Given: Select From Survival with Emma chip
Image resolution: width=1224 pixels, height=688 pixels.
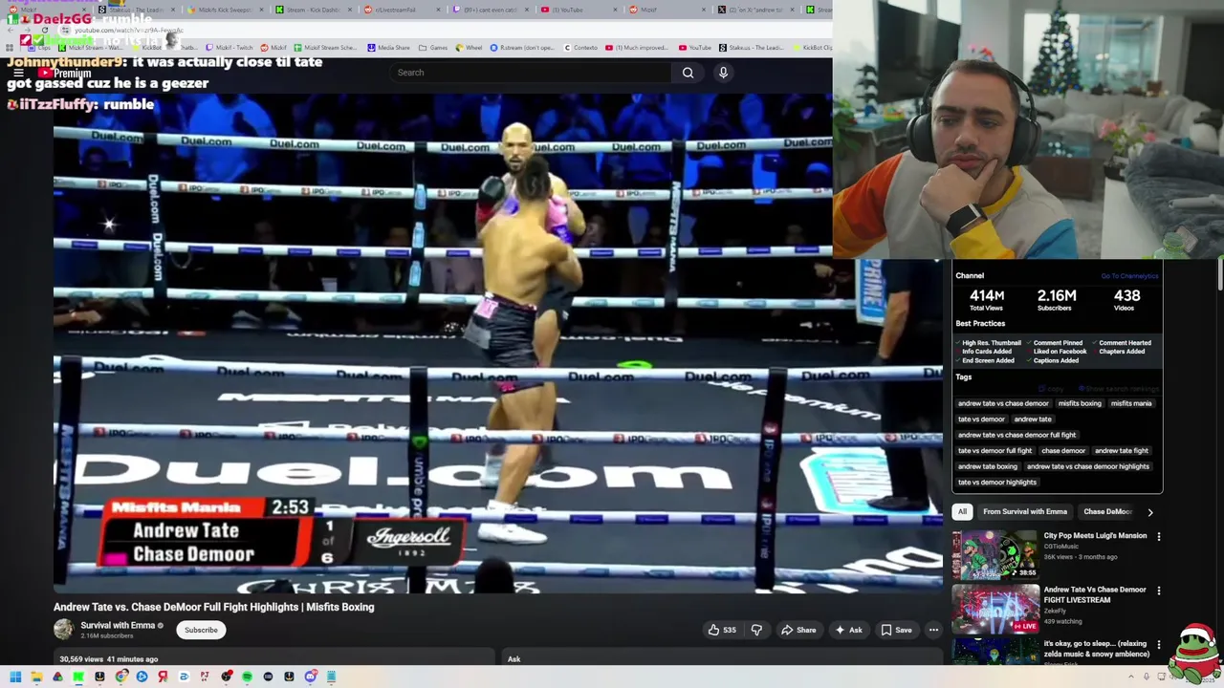Looking at the screenshot, I should click(1025, 511).
